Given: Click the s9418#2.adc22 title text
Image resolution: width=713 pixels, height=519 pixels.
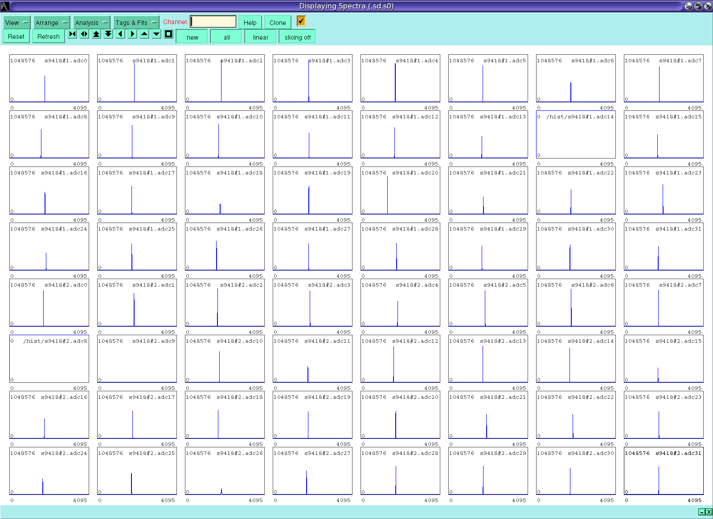Looking at the screenshot, I should point(591,397).
